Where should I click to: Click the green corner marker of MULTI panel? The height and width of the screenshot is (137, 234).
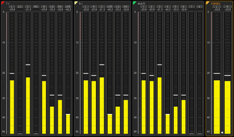pos(135,3)
